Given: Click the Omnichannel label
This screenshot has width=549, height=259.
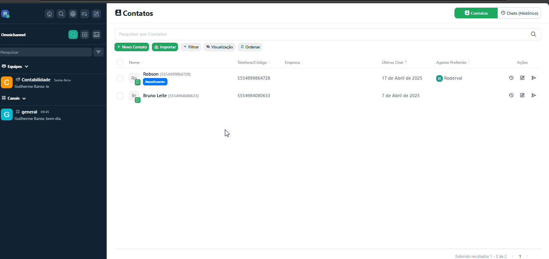Looking at the screenshot, I should tap(13, 35).
